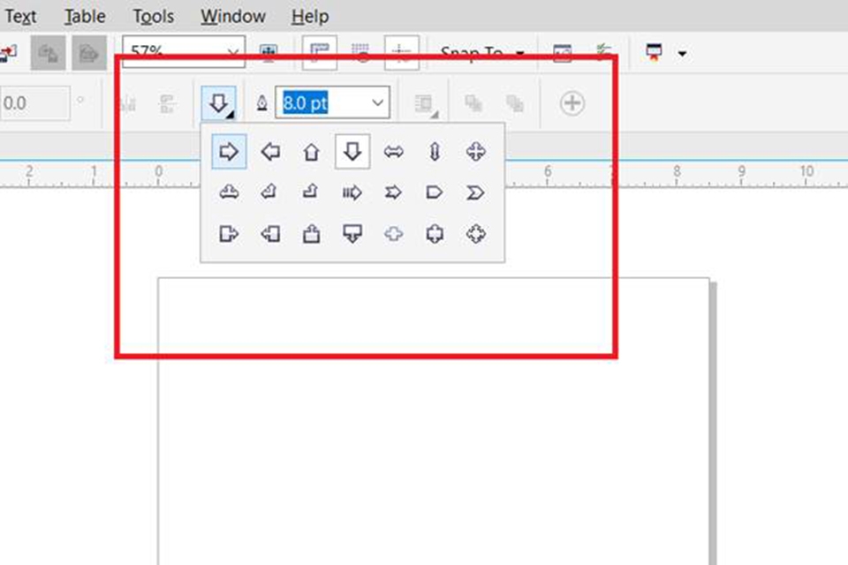
Task: Open the Table menu
Action: coord(85,16)
